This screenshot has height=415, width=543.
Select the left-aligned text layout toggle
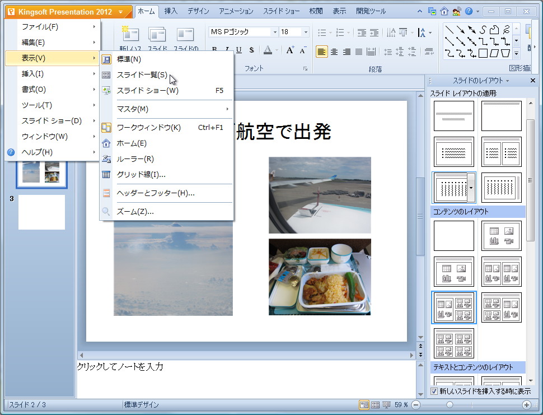(321, 52)
